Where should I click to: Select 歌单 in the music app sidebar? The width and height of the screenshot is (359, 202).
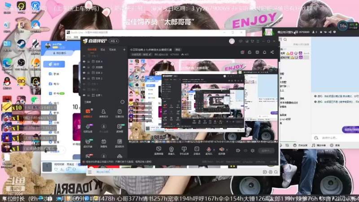tap(54, 74)
